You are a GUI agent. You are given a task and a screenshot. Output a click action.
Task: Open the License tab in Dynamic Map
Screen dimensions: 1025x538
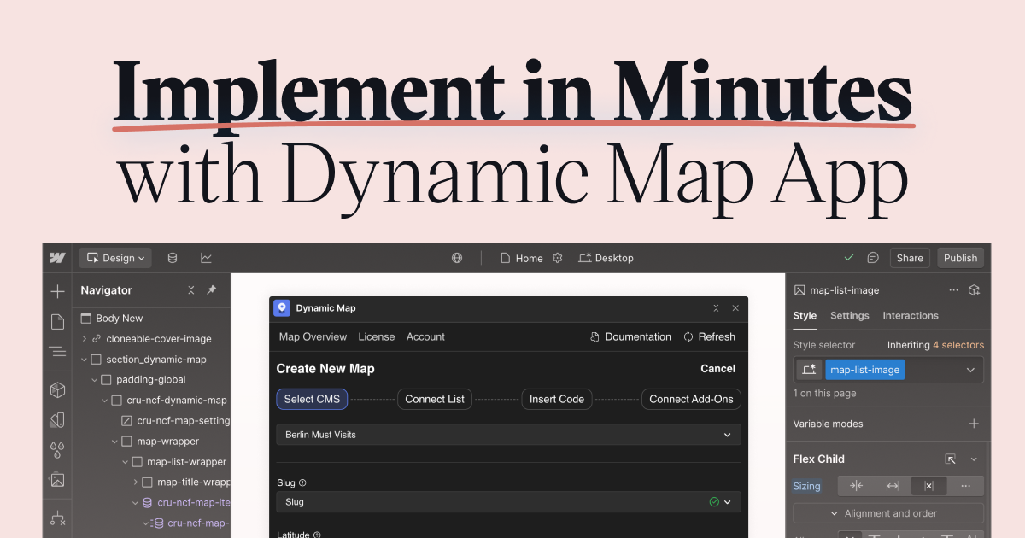point(377,336)
